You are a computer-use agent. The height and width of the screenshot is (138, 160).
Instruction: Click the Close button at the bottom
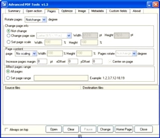[x=143, y=129]
